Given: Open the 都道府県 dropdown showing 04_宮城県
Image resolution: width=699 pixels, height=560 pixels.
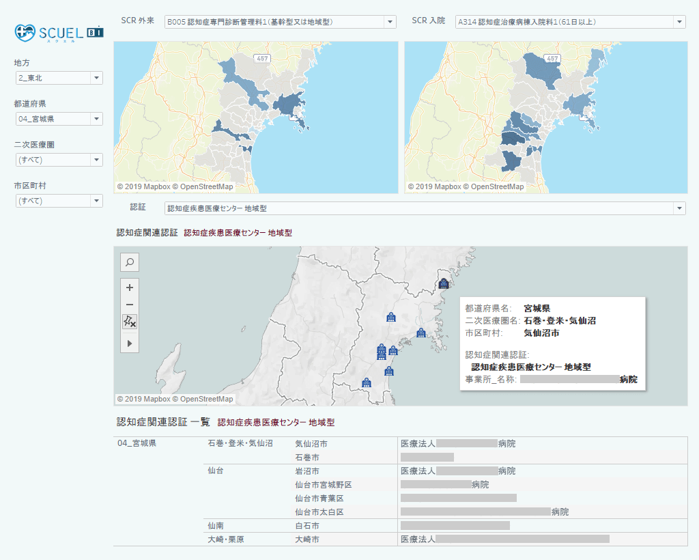Looking at the screenshot, I should pyautogui.click(x=59, y=120).
